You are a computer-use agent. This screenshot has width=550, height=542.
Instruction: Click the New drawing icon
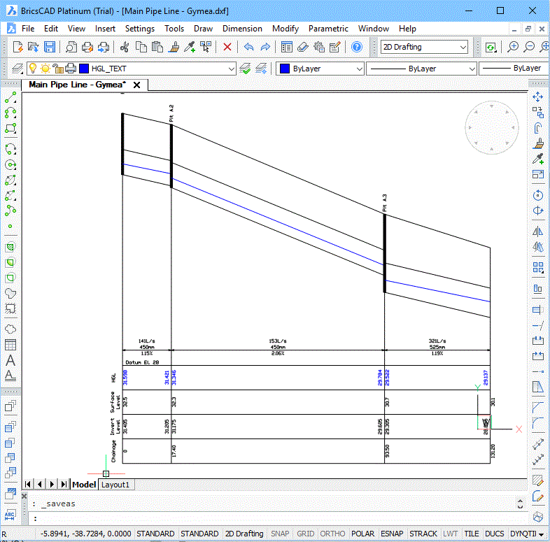pos(17,47)
